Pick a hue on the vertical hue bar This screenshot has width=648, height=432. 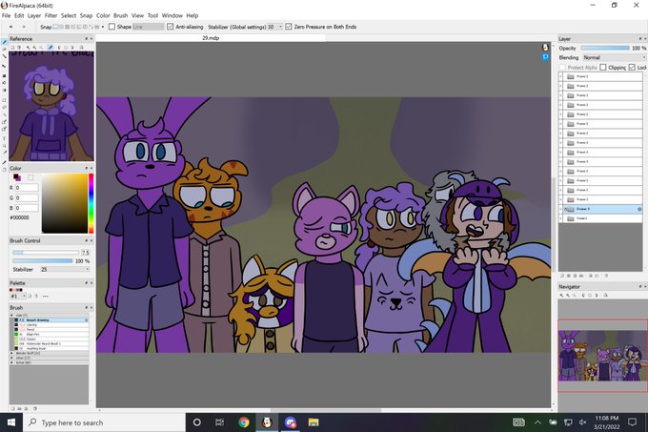pos(91,203)
